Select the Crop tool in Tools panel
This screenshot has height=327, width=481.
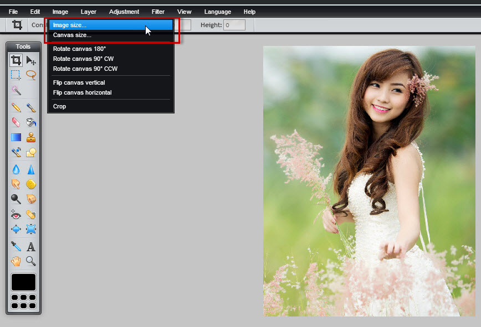(x=16, y=60)
